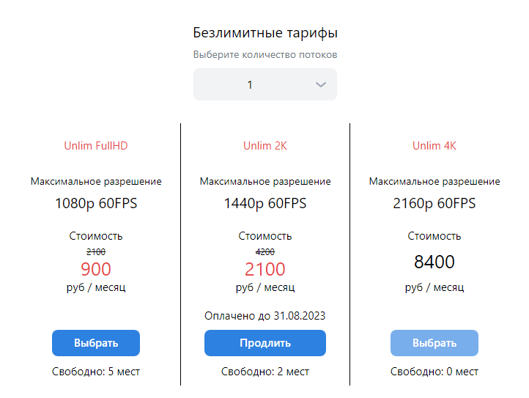Image resolution: width=529 pixels, height=398 pixels.
Task: Click the 900 discounted price
Action: coord(96,269)
